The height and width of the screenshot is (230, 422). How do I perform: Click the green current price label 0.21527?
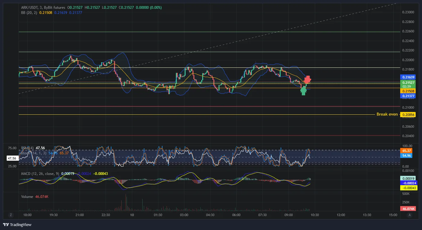click(408, 82)
